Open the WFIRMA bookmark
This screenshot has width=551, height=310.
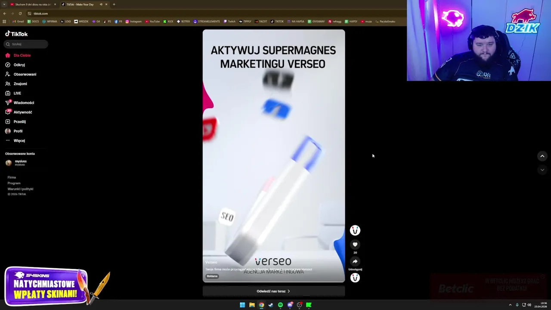[50, 21]
